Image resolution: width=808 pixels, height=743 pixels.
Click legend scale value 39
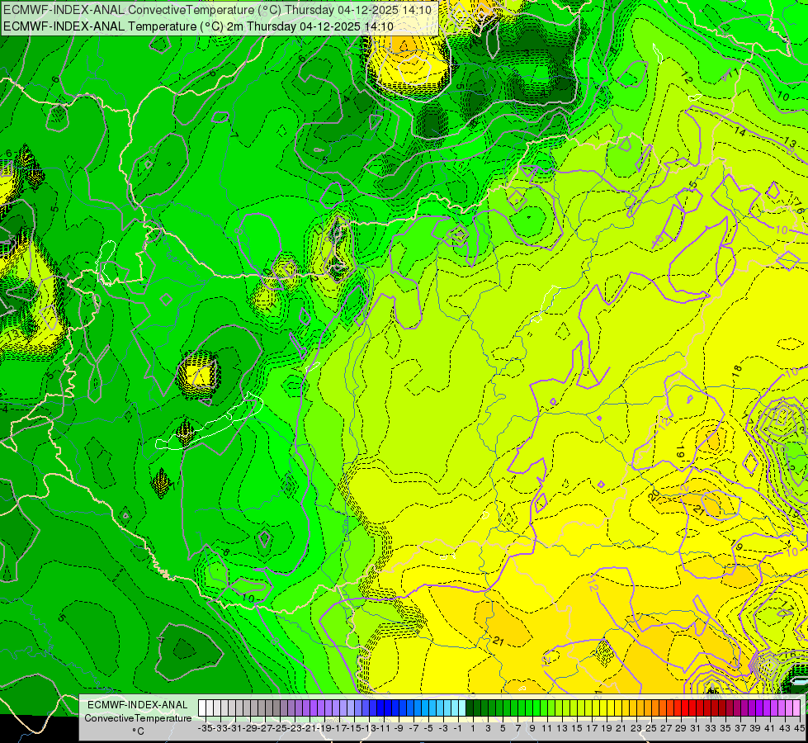point(755,728)
